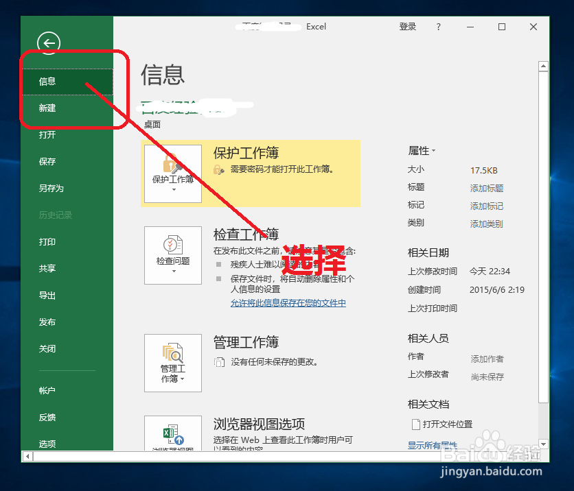574x491 pixels.
Task: Click 添加标题 field
Action: click(487, 189)
